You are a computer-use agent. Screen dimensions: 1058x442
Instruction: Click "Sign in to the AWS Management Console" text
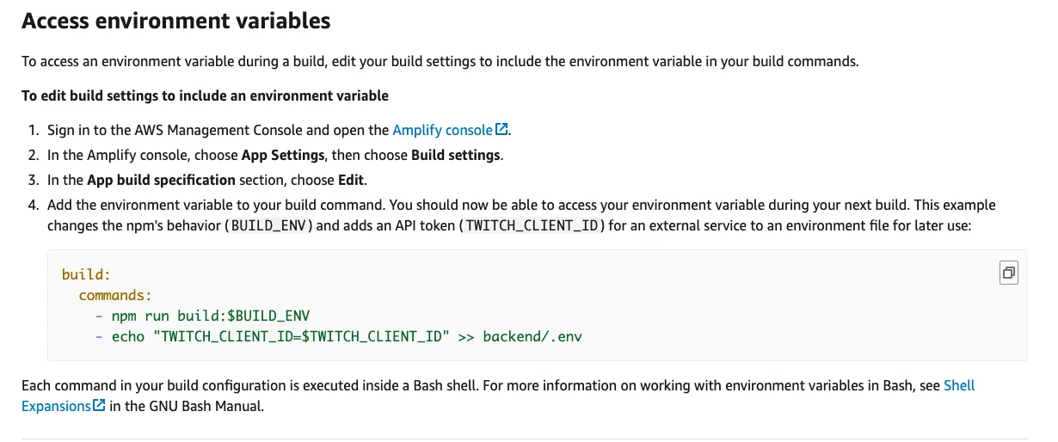188,130
